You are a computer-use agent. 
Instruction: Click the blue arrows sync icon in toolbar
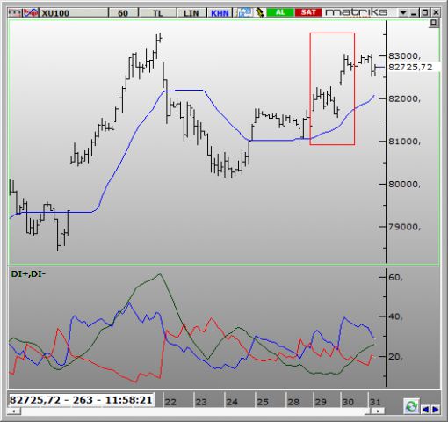pos(244,12)
